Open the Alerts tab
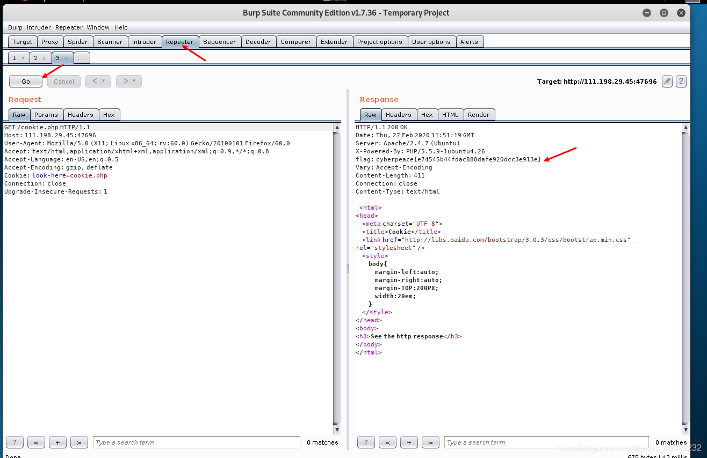This screenshot has width=707, height=458. (469, 42)
